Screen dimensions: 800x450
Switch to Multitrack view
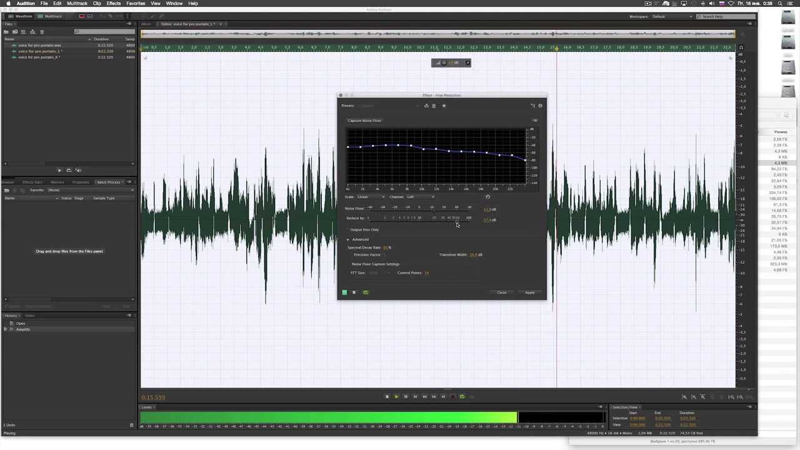pos(50,16)
